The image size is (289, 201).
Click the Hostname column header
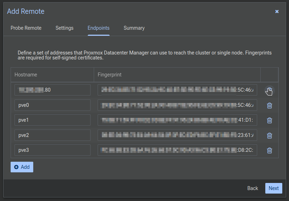(52, 75)
